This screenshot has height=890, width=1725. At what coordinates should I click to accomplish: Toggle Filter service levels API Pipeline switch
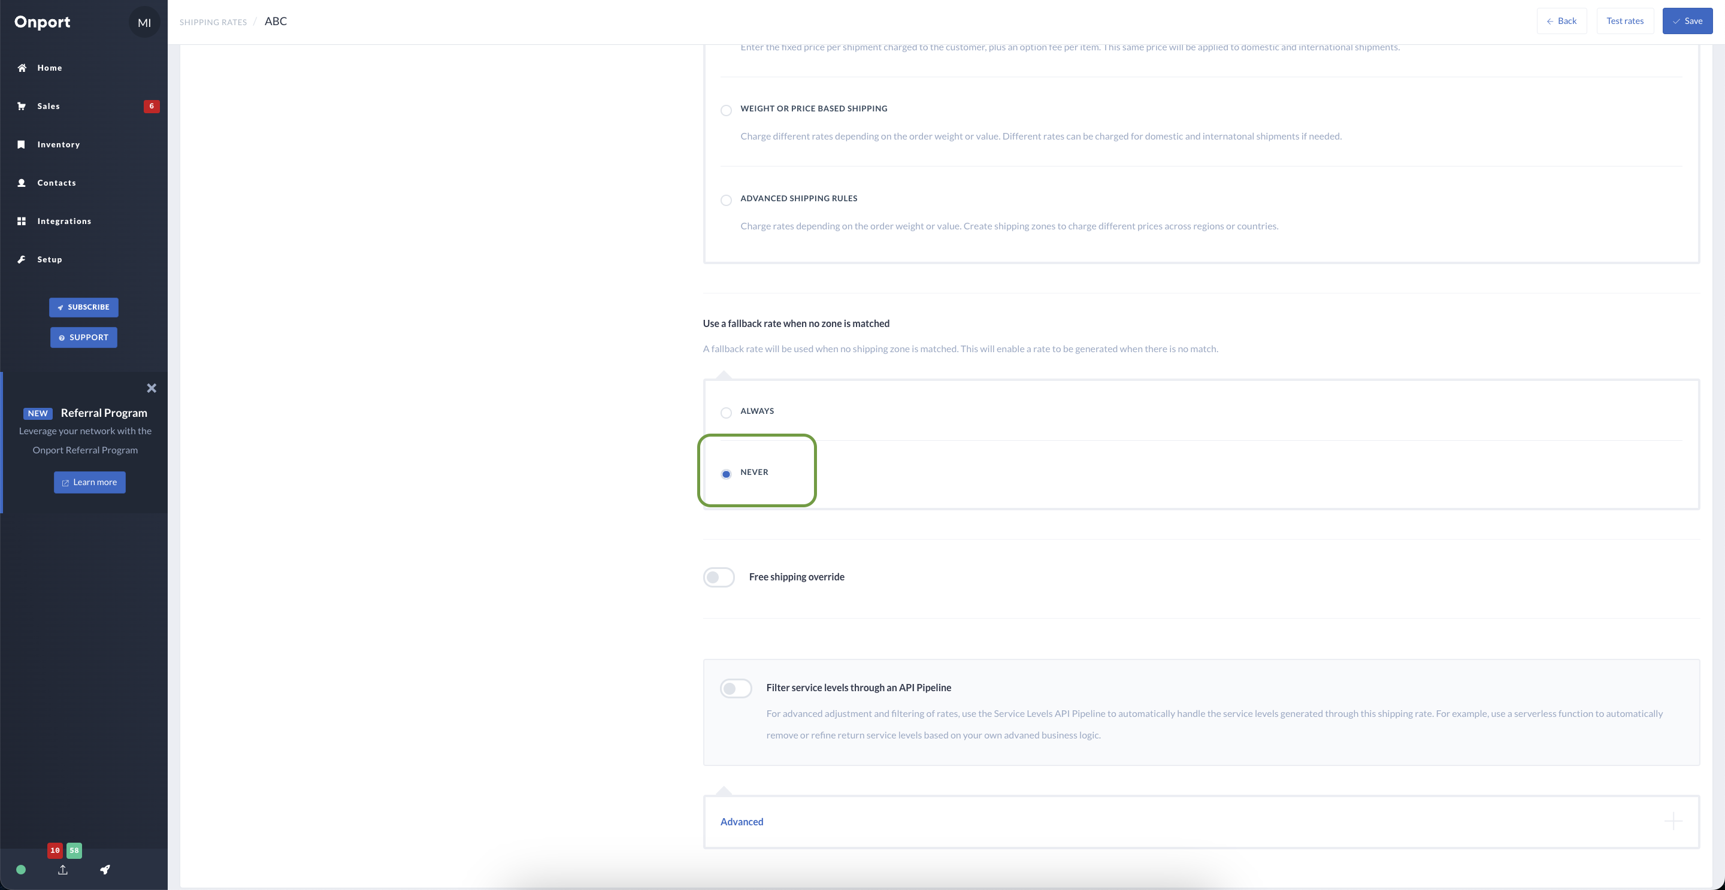click(x=736, y=688)
